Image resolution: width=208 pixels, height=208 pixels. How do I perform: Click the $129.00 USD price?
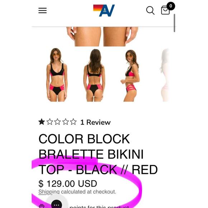(68, 184)
